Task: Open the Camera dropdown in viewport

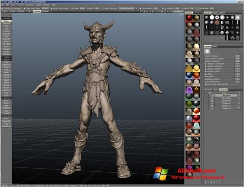Action: (178, 11)
